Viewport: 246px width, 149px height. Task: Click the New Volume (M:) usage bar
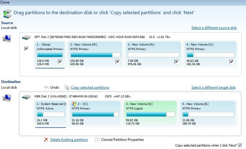click(x=95, y=55)
